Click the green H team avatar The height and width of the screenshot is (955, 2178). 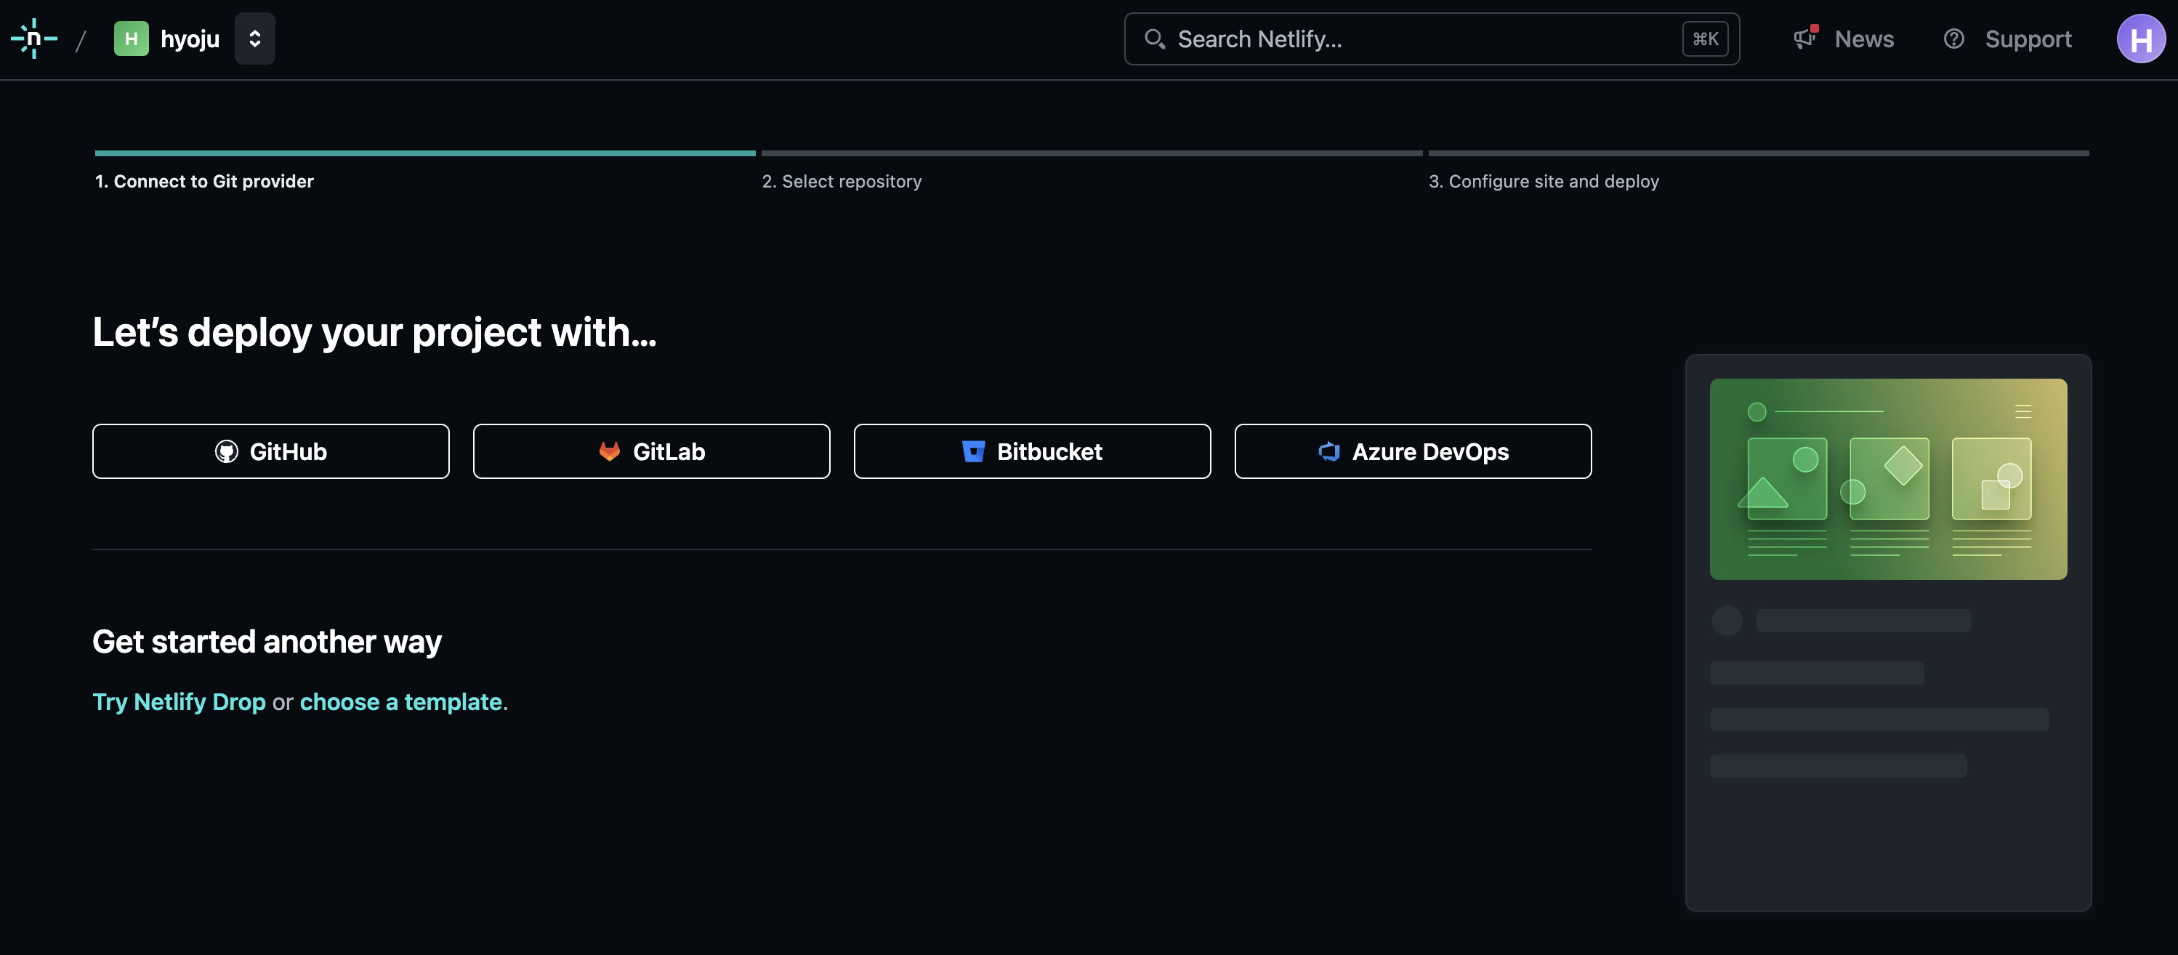pos(131,39)
